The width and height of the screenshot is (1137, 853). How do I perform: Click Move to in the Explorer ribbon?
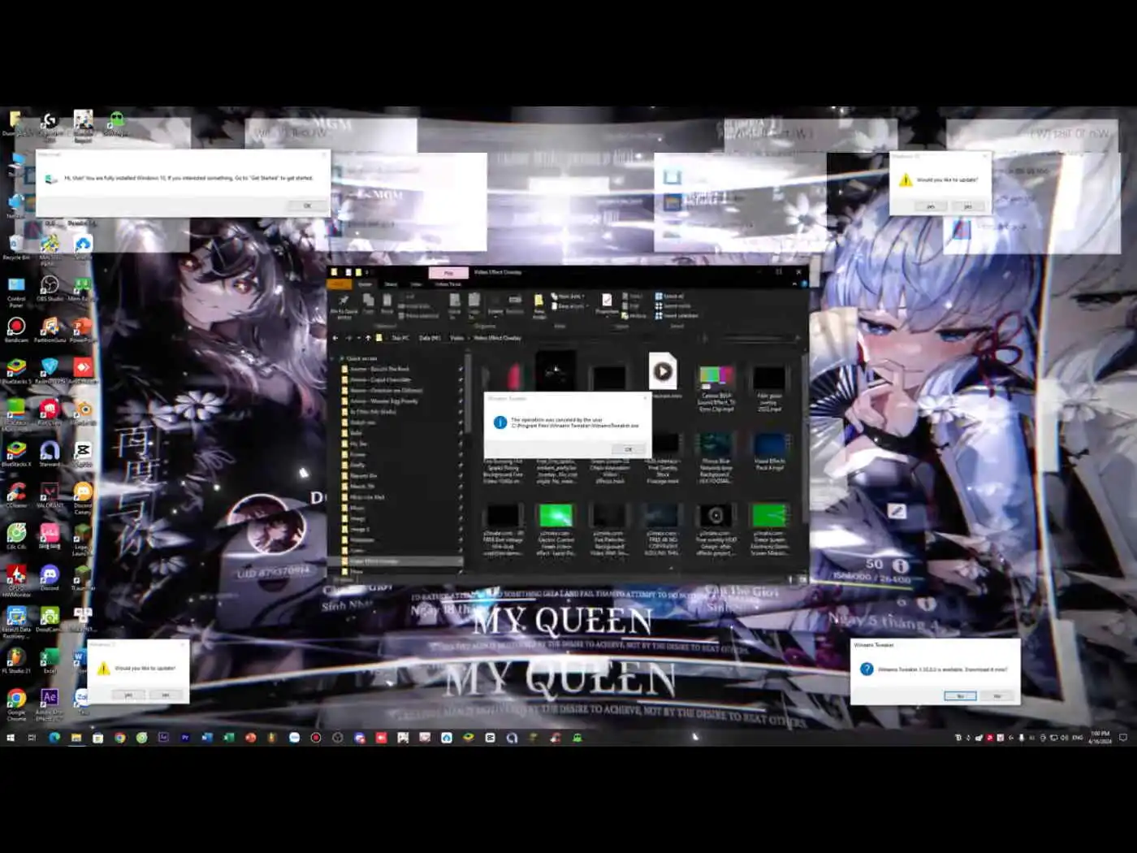point(455,305)
